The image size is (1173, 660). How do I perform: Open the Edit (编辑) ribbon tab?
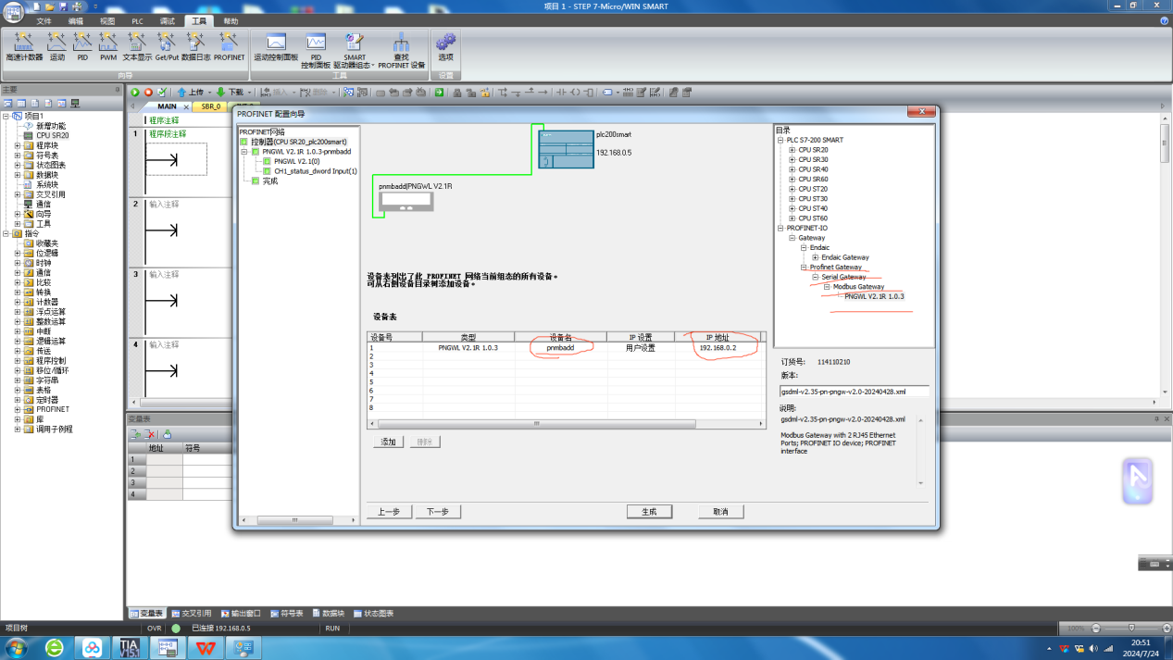pos(75,20)
